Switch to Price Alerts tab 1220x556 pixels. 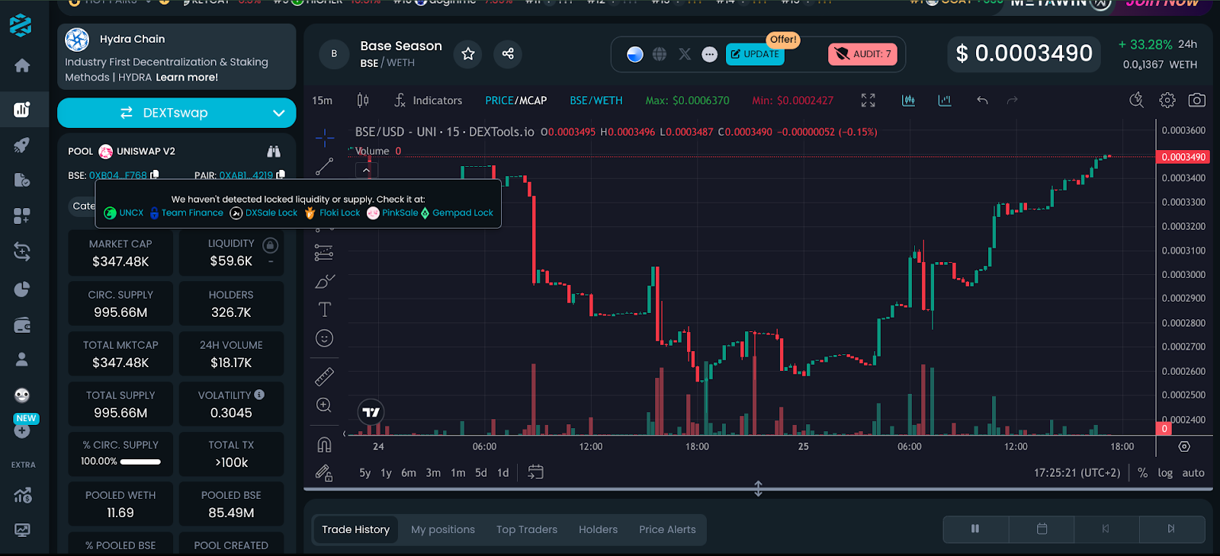click(x=667, y=529)
